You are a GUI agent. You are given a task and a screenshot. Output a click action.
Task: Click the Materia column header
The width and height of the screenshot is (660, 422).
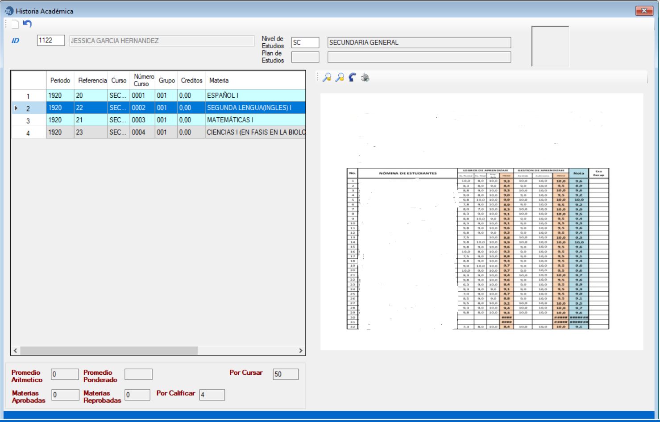pyautogui.click(x=219, y=81)
